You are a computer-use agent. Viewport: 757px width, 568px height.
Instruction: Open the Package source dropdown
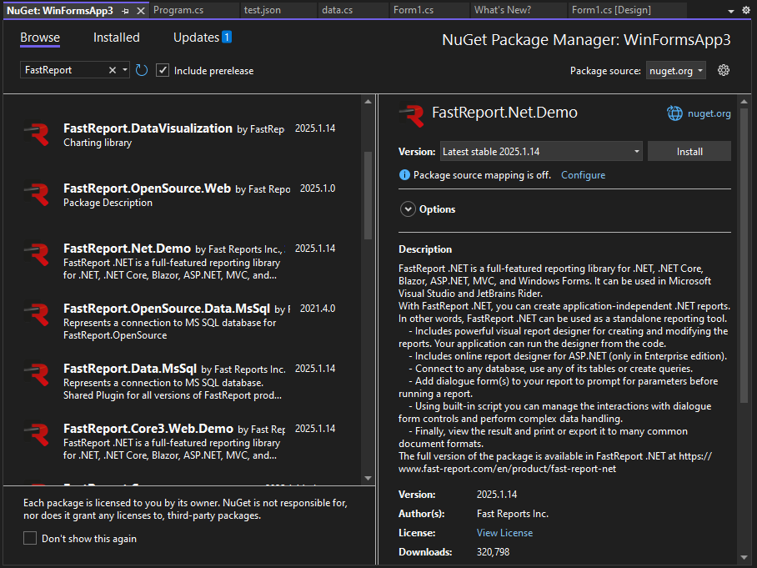[676, 71]
